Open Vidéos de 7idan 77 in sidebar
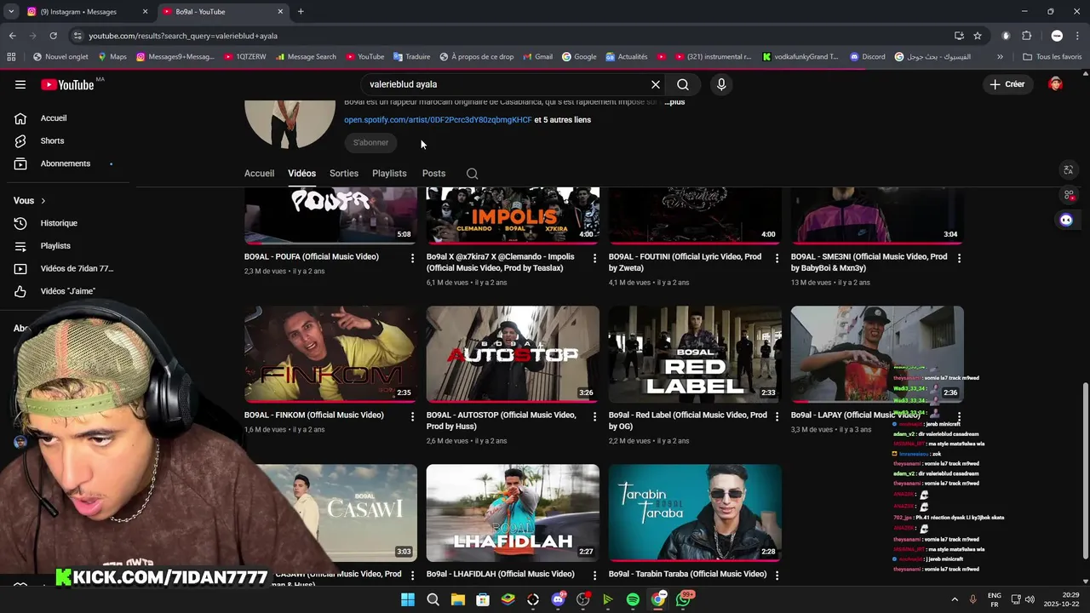Screen dimensions: 1090x613 (77, 268)
